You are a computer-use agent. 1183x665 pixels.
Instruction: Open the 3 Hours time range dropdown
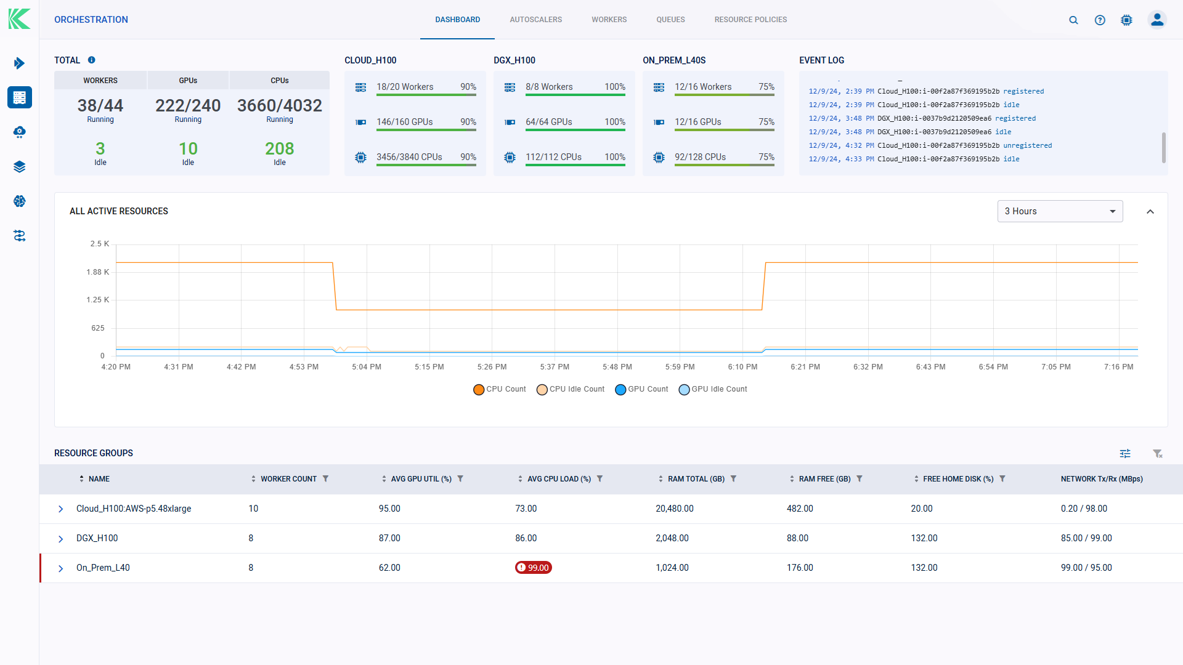click(x=1060, y=211)
